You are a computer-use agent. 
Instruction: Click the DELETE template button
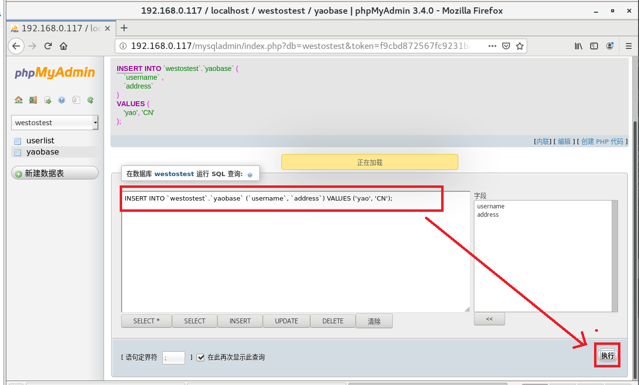tap(333, 321)
